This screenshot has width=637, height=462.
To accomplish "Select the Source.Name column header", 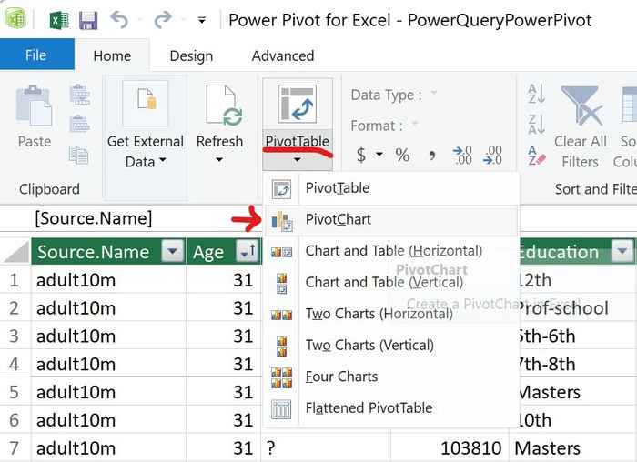I will [x=94, y=252].
